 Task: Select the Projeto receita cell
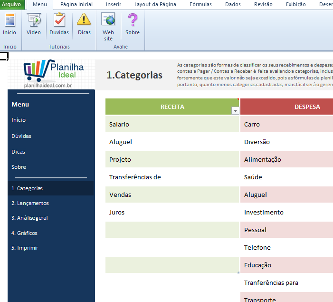coord(172,159)
